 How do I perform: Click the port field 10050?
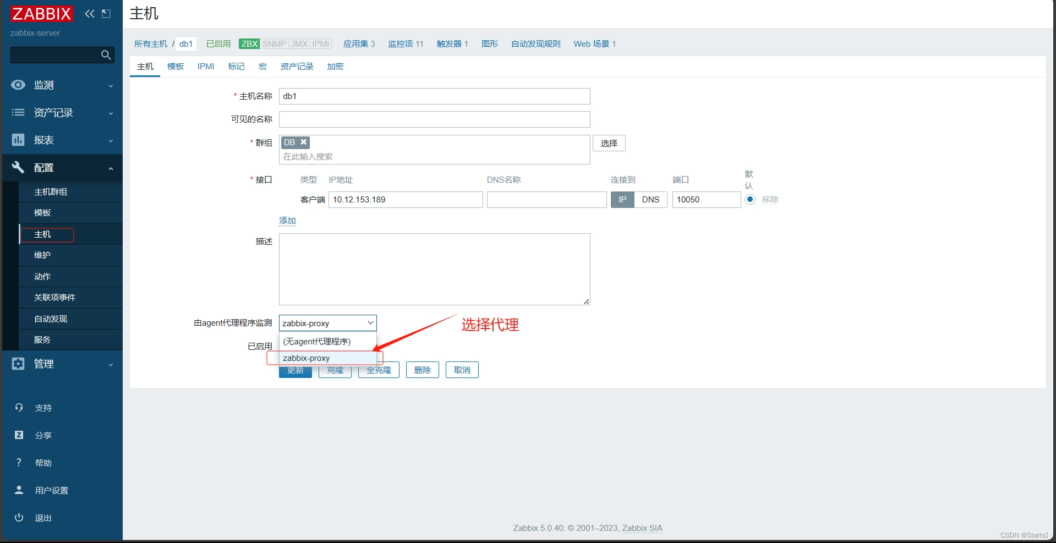(707, 200)
